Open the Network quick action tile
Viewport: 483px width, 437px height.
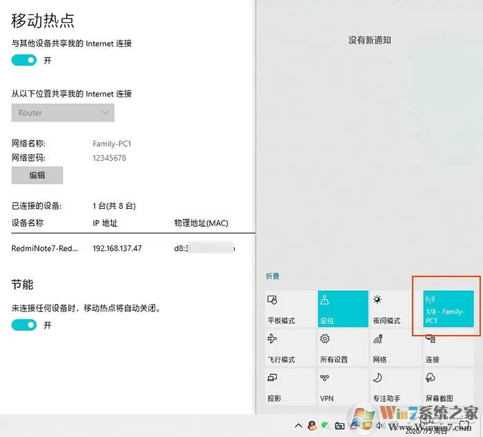tap(395, 348)
